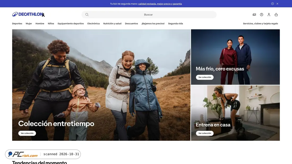This screenshot has width=292, height=164.
Task: Open the Deportes menu
Action: tap(17, 24)
